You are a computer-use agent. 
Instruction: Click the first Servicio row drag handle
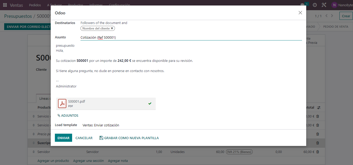(33, 116)
